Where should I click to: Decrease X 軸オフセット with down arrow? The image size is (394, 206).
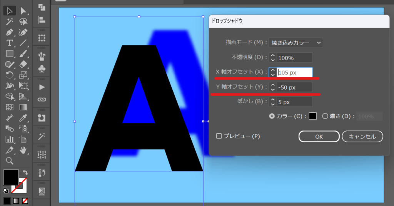(273, 75)
